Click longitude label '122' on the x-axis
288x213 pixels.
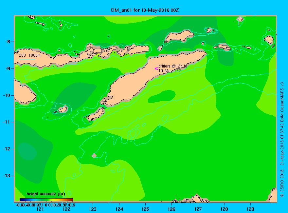(66, 209)
